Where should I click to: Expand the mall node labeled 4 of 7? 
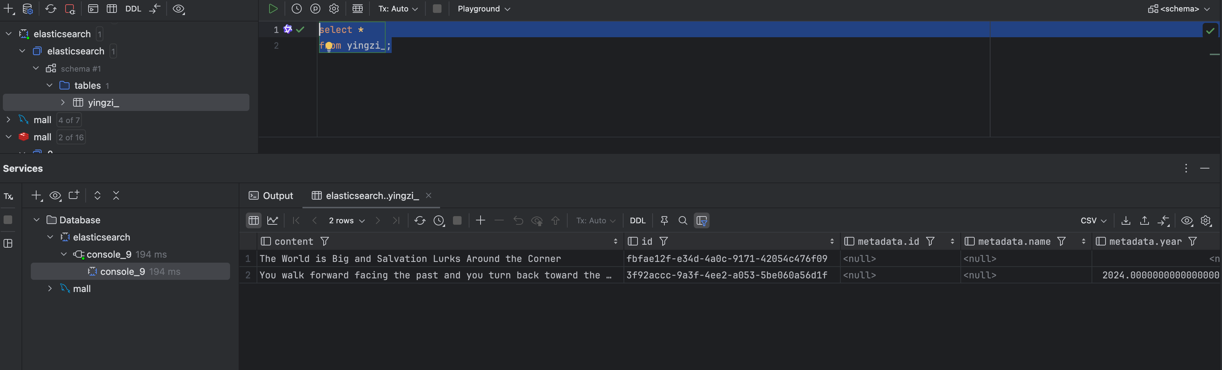click(x=9, y=120)
